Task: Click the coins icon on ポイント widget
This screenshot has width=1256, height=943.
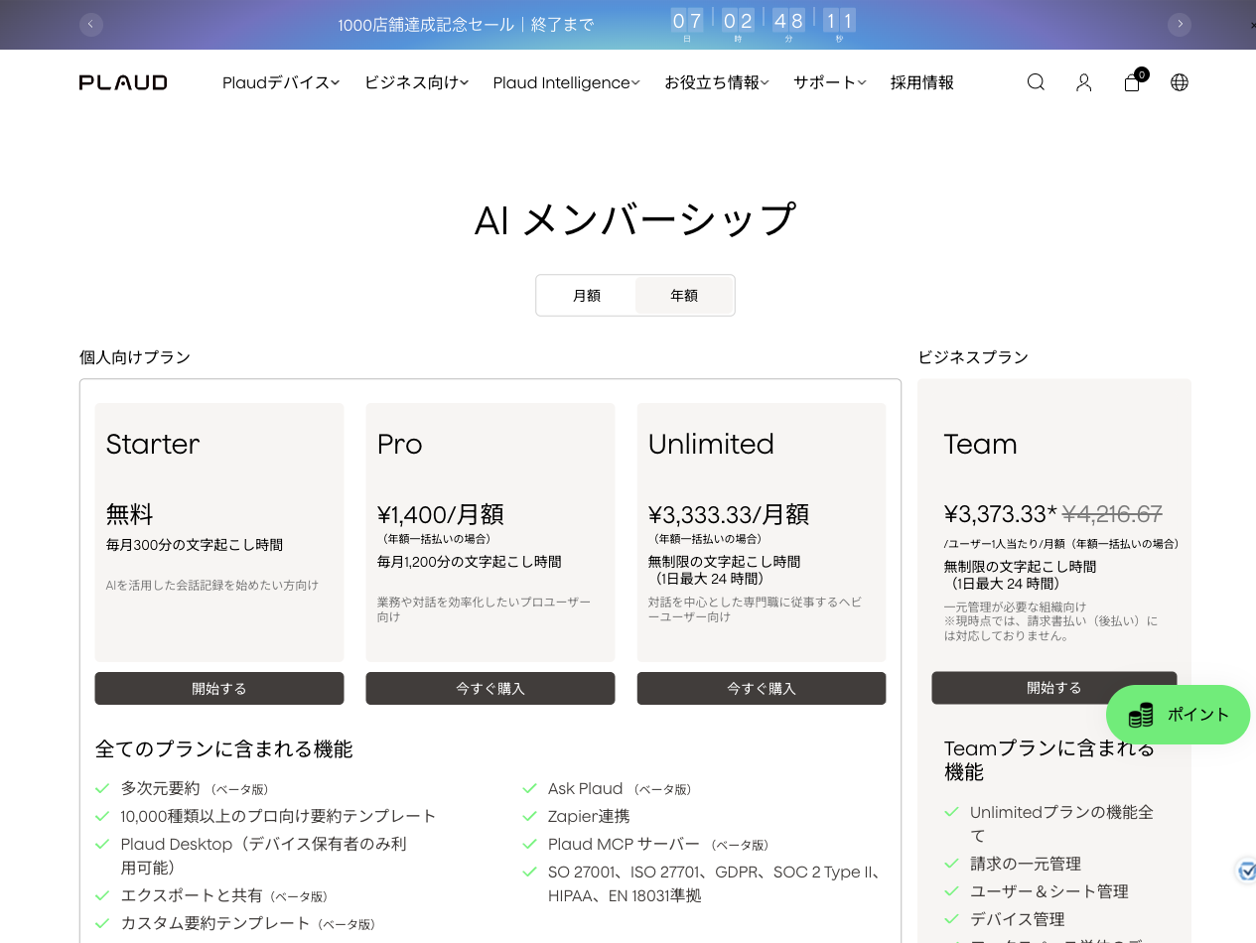Action: tap(1141, 715)
